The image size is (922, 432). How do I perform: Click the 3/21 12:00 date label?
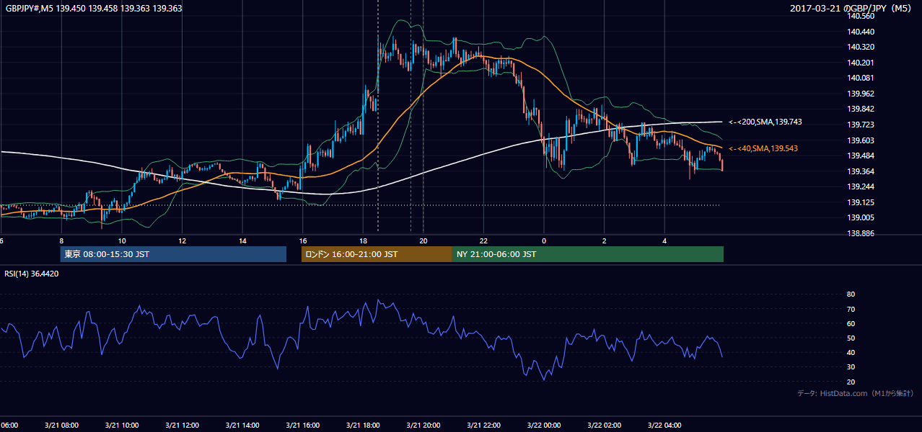click(183, 426)
